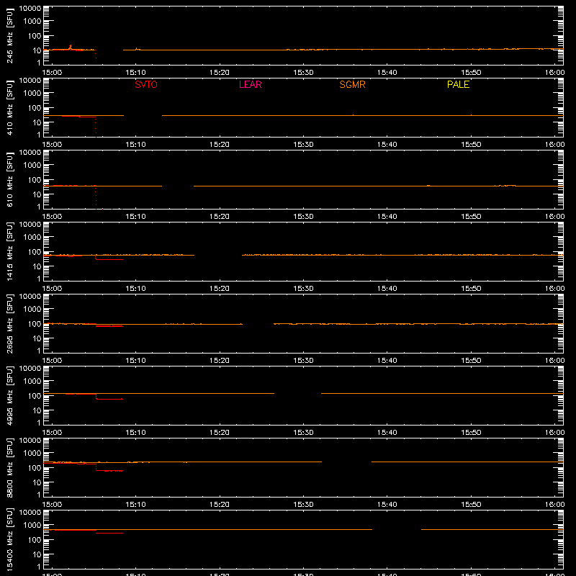Select the 1415 MHz [SFU] axis title
The width and height of the screenshot is (576, 576).
point(9,251)
